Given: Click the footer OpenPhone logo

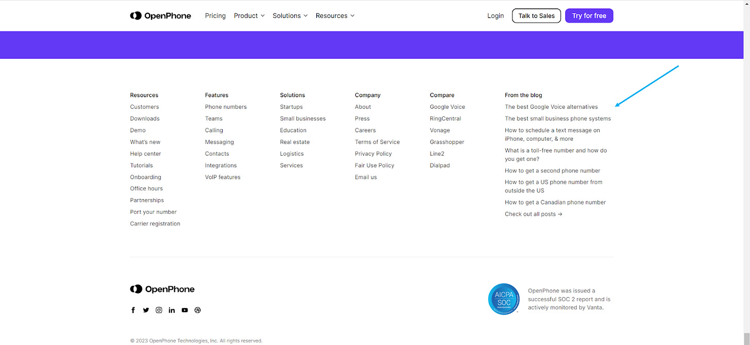Looking at the screenshot, I should coord(162,289).
